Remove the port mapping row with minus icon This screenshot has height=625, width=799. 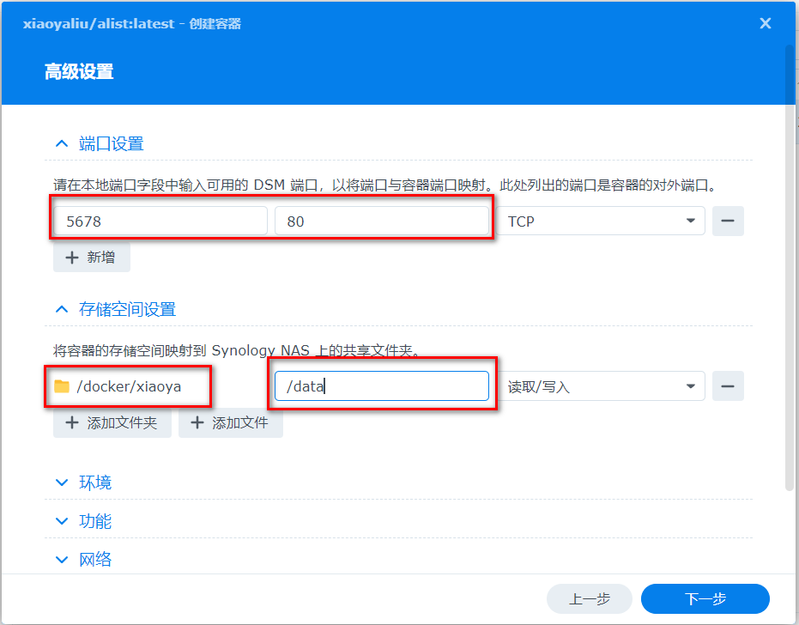[728, 221]
